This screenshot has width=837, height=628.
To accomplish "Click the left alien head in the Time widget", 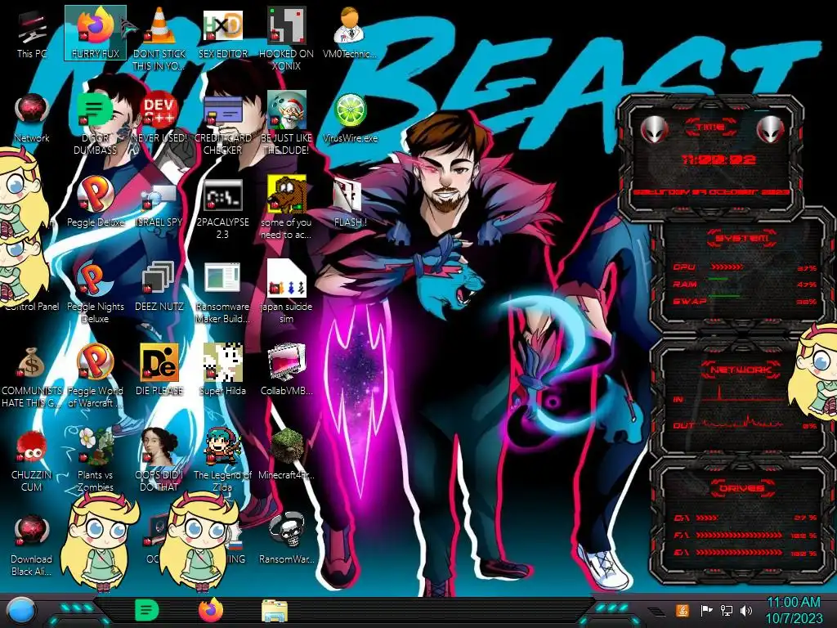I will point(655,130).
